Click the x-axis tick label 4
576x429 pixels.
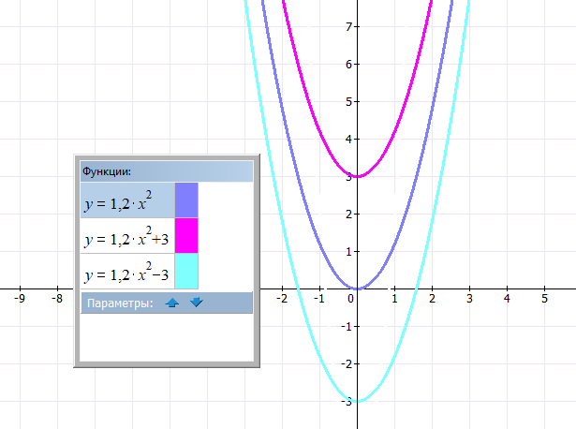pyautogui.click(x=507, y=299)
